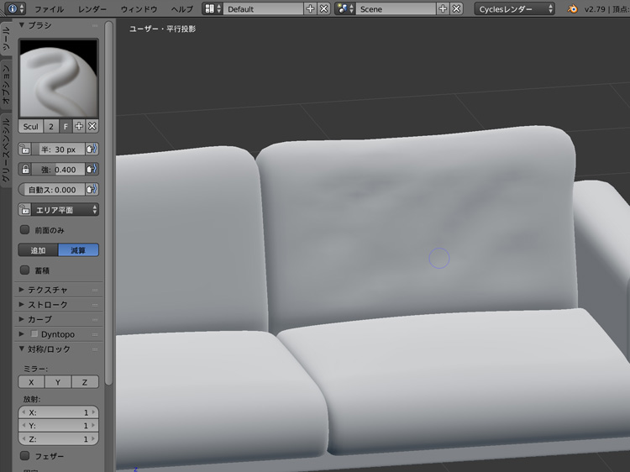
Task: Click the Blender logo icon
Action: click(573, 8)
